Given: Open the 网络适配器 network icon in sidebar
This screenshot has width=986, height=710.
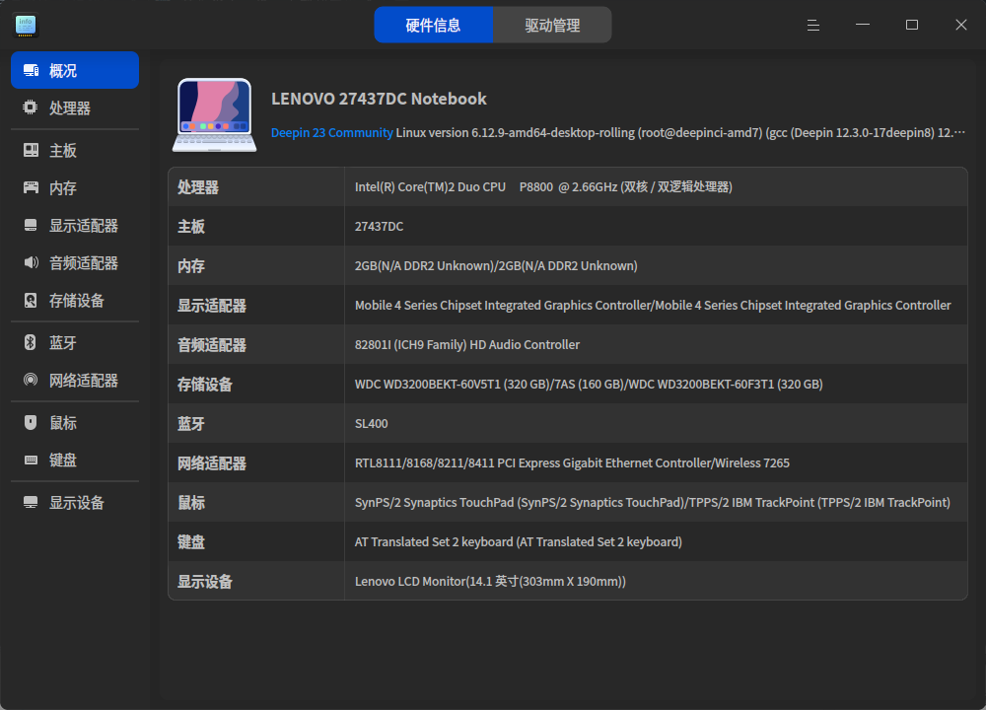Looking at the screenshot, I should coord(31,380).
